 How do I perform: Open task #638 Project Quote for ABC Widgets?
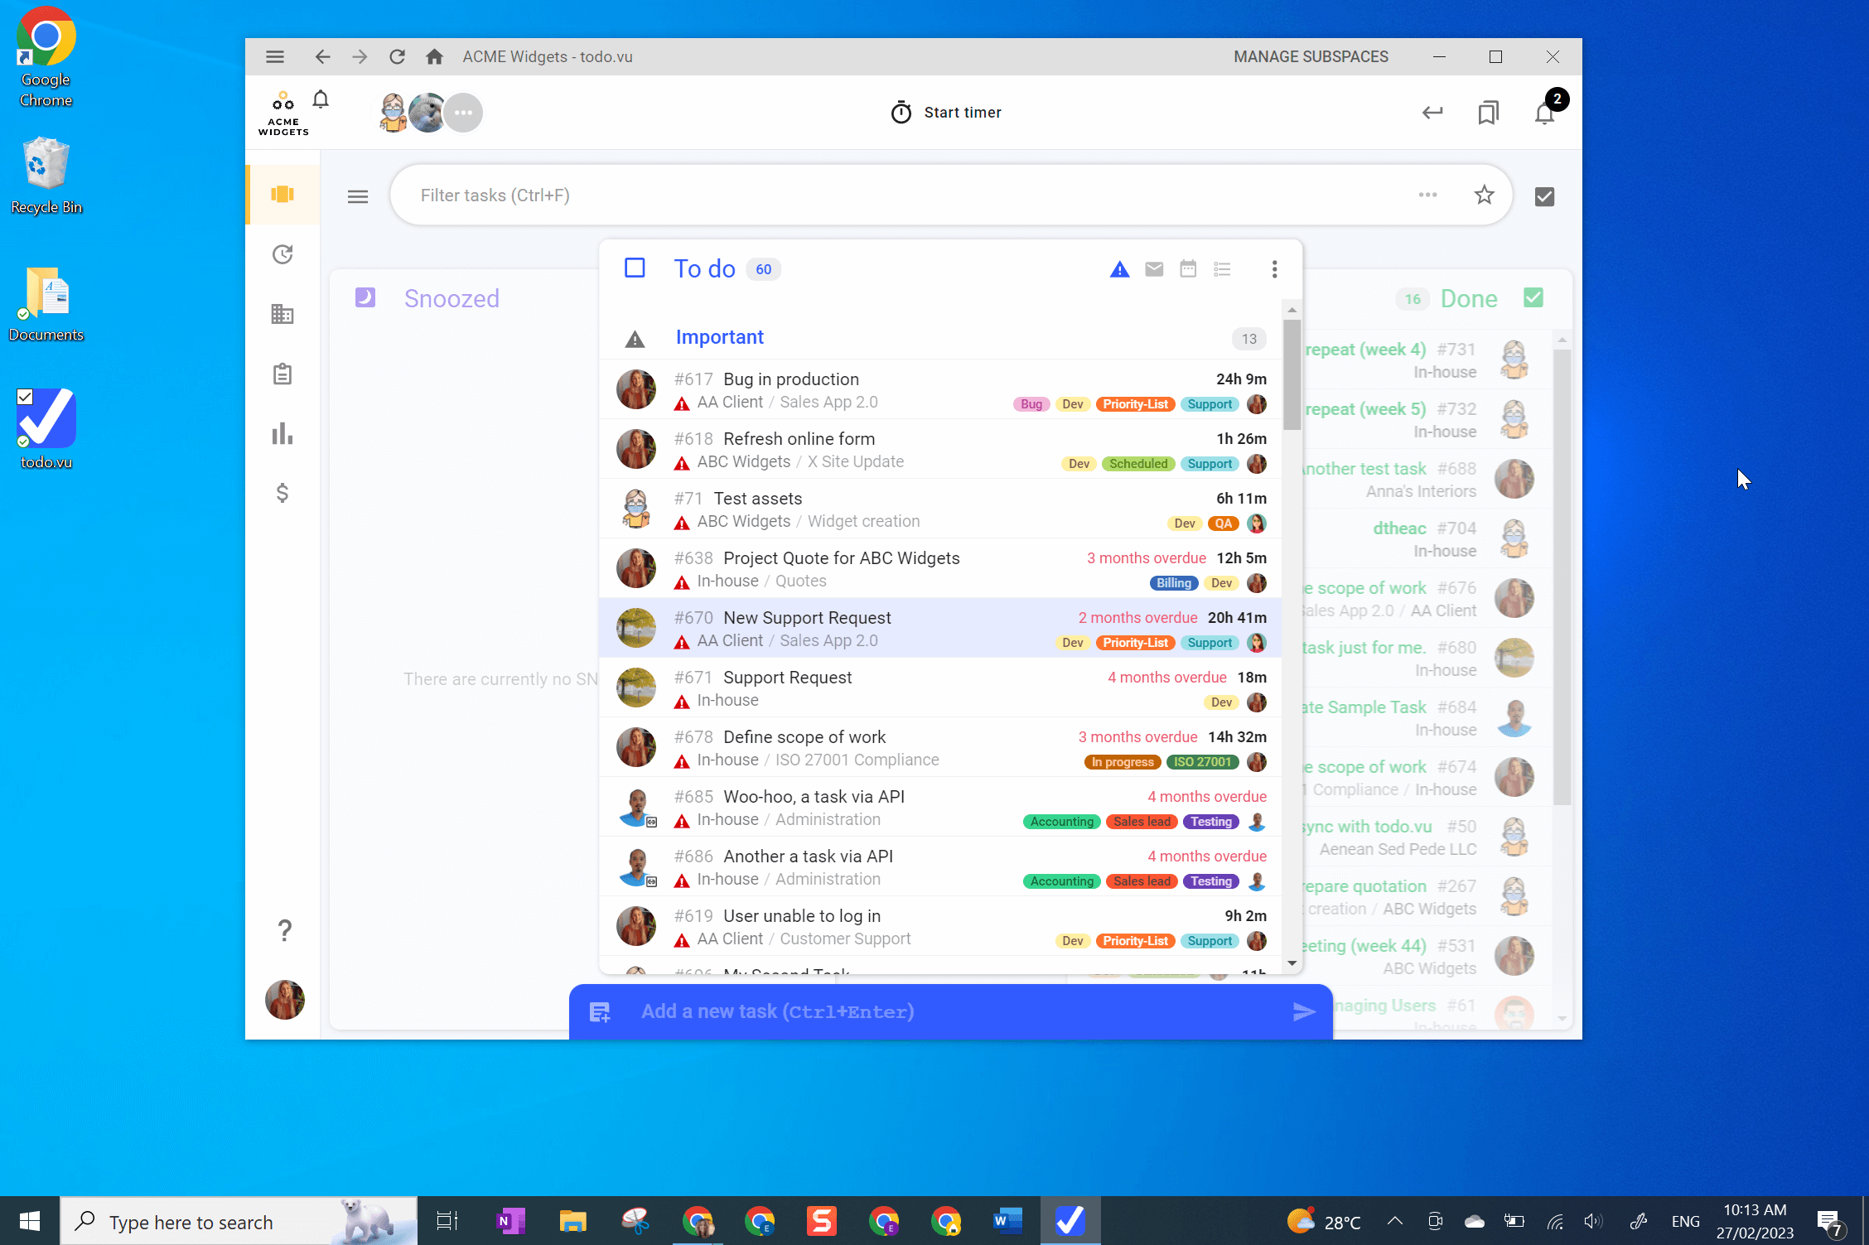(x=940, y=568)
